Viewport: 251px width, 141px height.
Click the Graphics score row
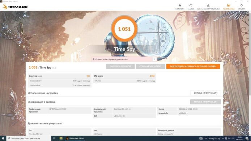pos(59,76)
